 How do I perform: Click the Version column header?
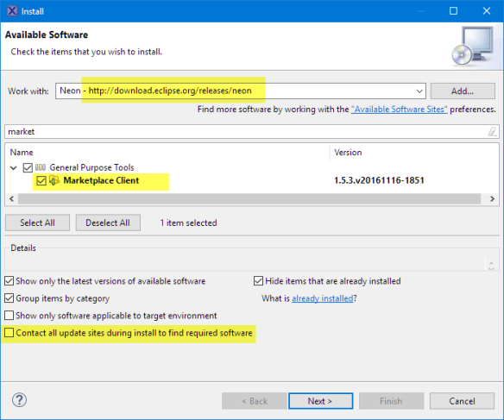click(348, 152)
